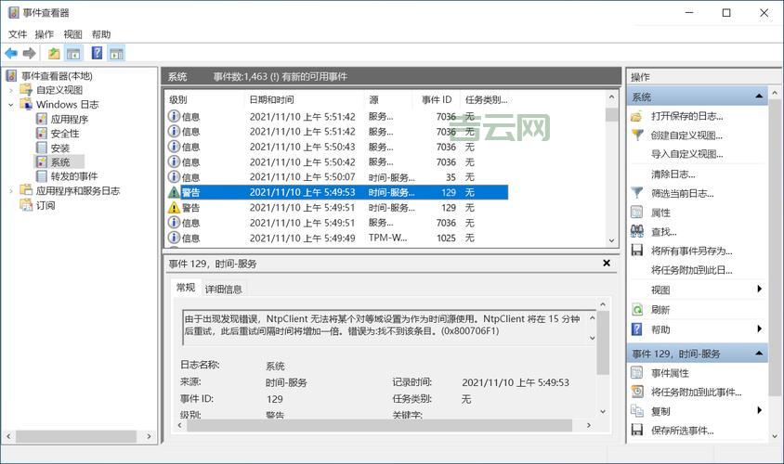Collapse the Windows 日志 tree node
The image size is (784, 464).
[x=11, y=105]
